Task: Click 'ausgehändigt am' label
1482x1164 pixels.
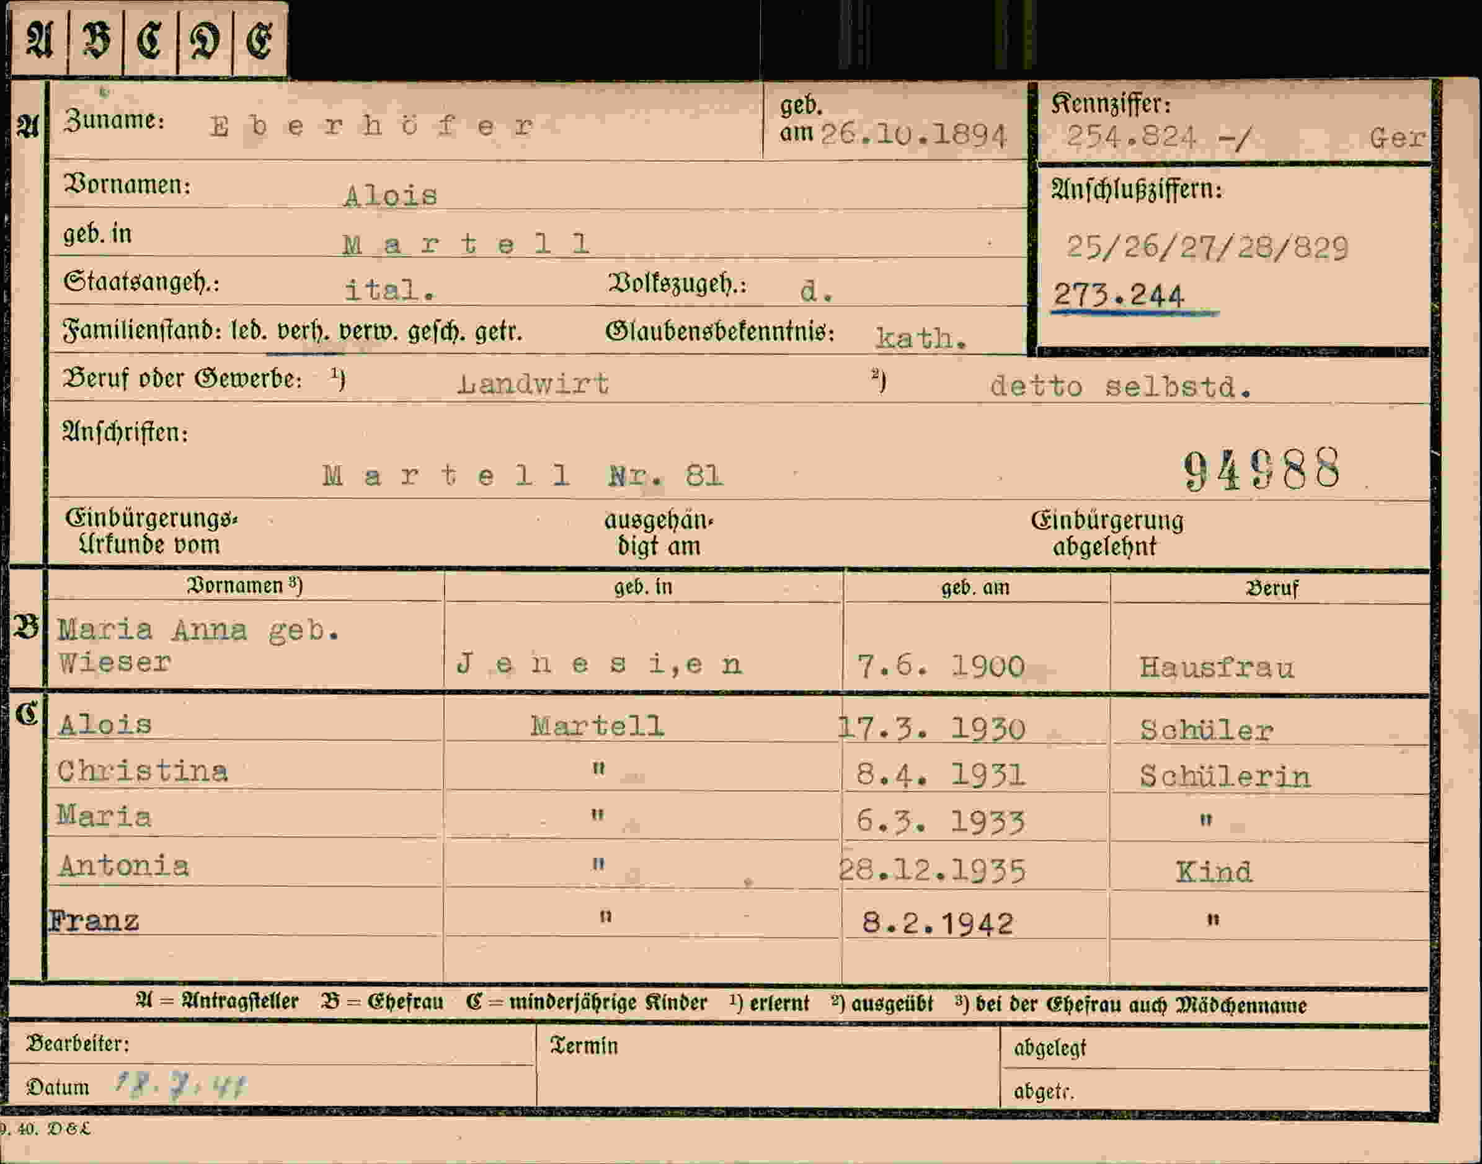Action: point(659,533)
